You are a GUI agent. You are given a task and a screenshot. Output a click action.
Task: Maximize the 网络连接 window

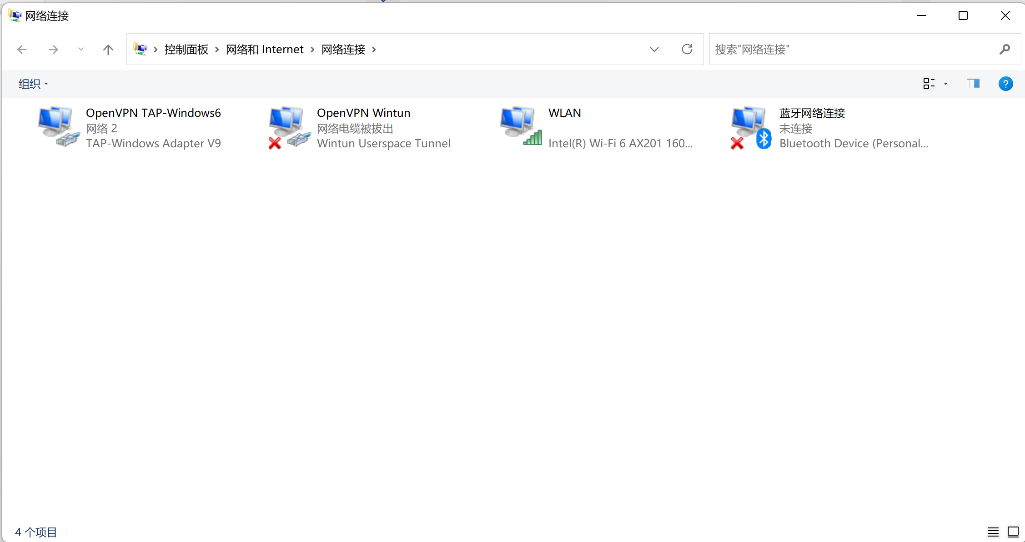(x=963, y=15)
